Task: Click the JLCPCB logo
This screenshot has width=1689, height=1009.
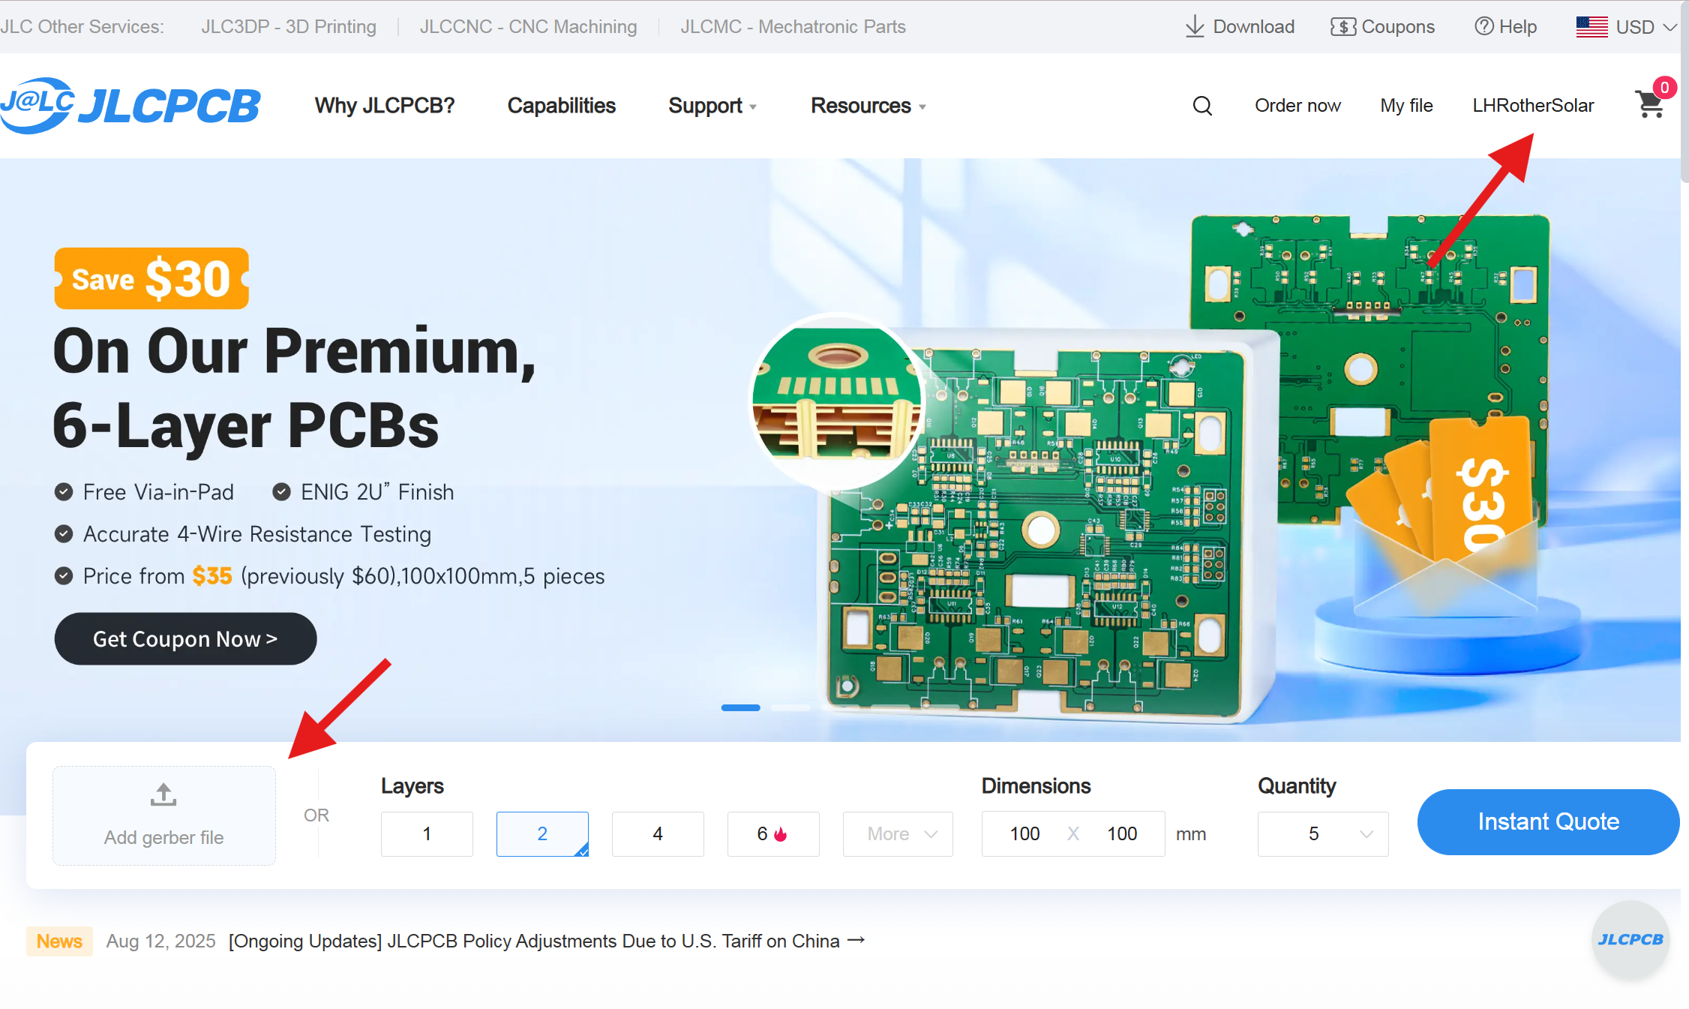Action: tap(132, 105)
